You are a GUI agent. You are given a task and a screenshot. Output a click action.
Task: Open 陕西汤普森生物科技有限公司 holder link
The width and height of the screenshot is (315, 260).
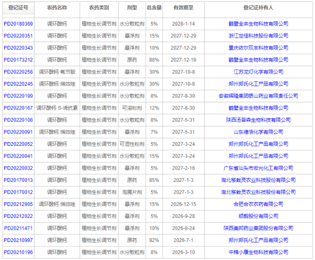click(x=258, y=120)
